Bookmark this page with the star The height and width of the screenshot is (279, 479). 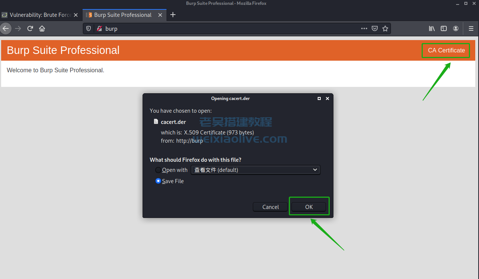pos(385,28)
